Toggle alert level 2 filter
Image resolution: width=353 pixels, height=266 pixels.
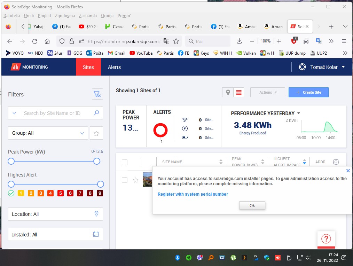[31, 193]
